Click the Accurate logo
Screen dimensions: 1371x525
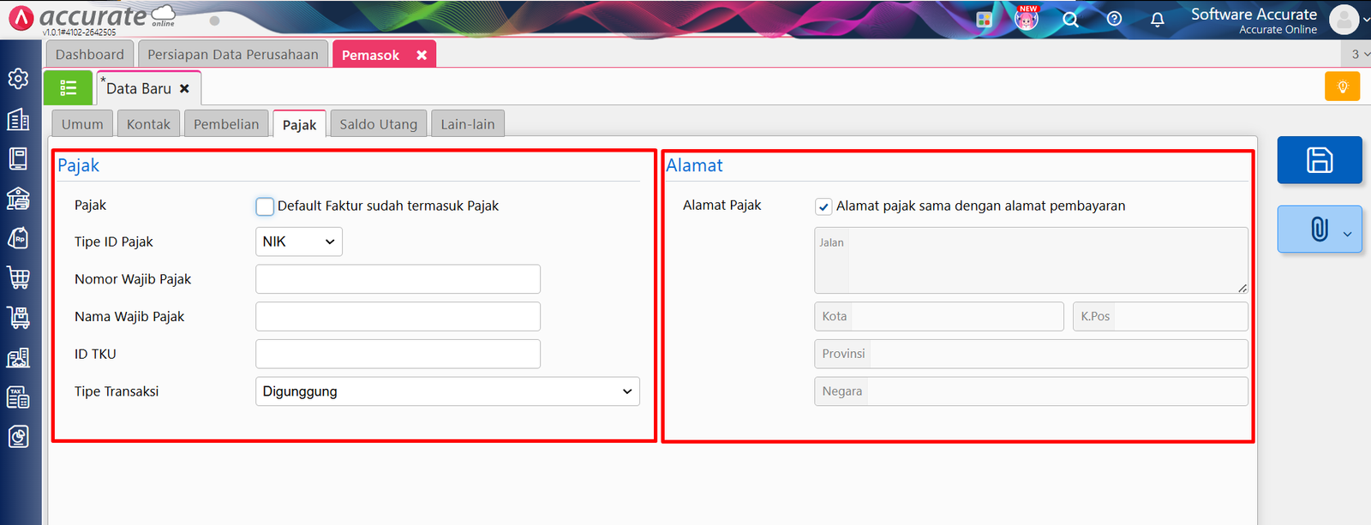pos(93,18)
